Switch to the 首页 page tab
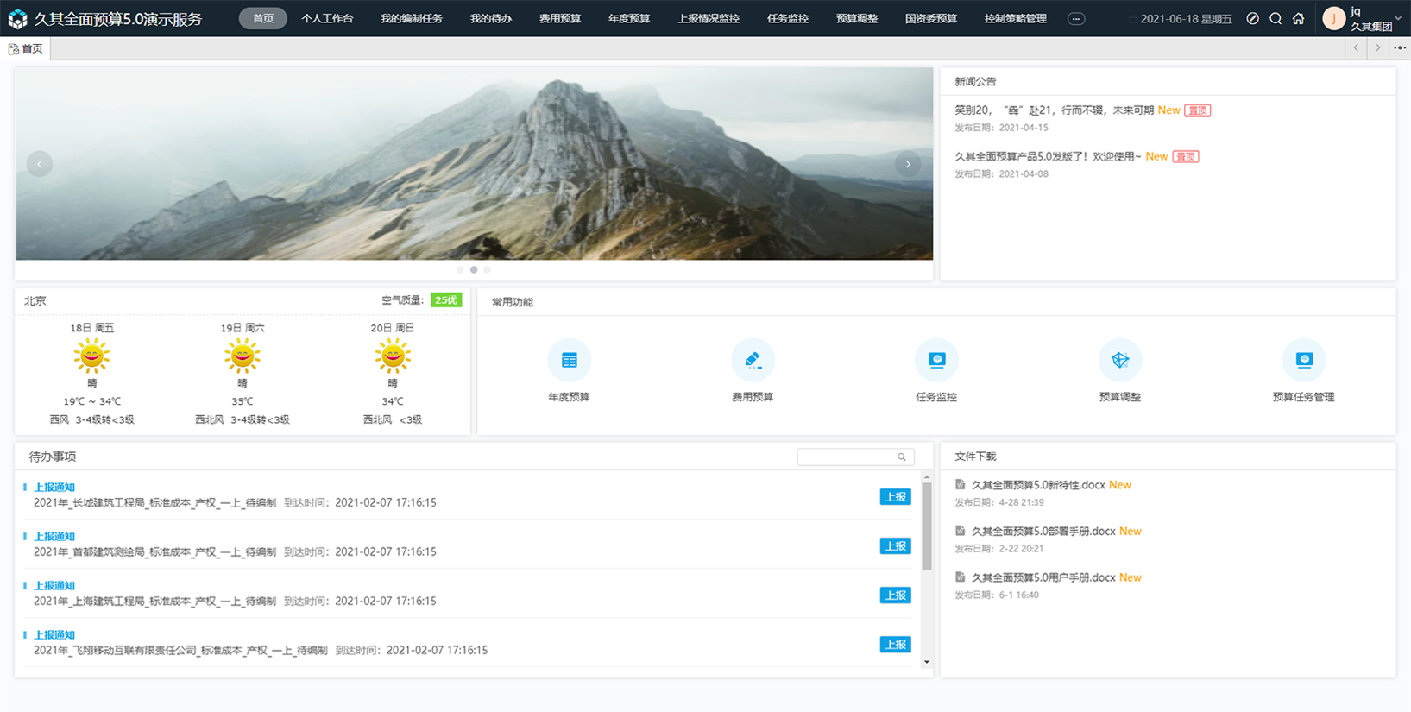Screen dimensions: 1411x712 tap(27, 49)
